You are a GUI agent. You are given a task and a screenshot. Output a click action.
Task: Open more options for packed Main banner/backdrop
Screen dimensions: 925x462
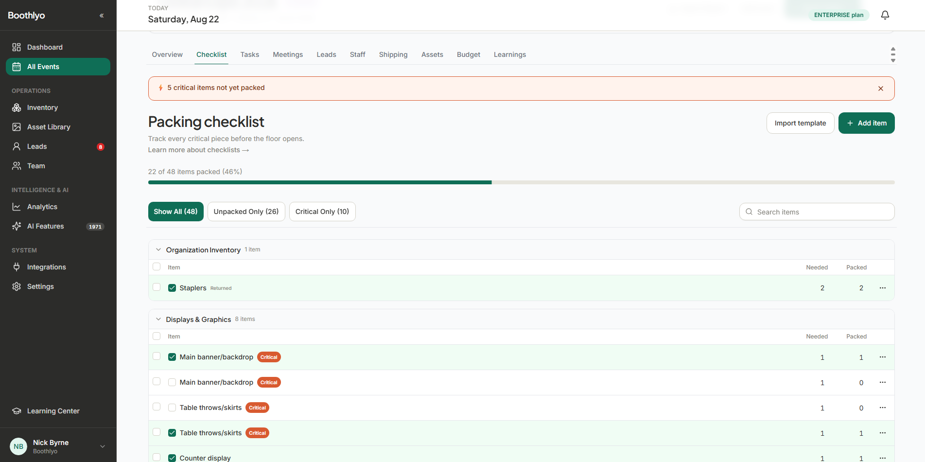883,357
